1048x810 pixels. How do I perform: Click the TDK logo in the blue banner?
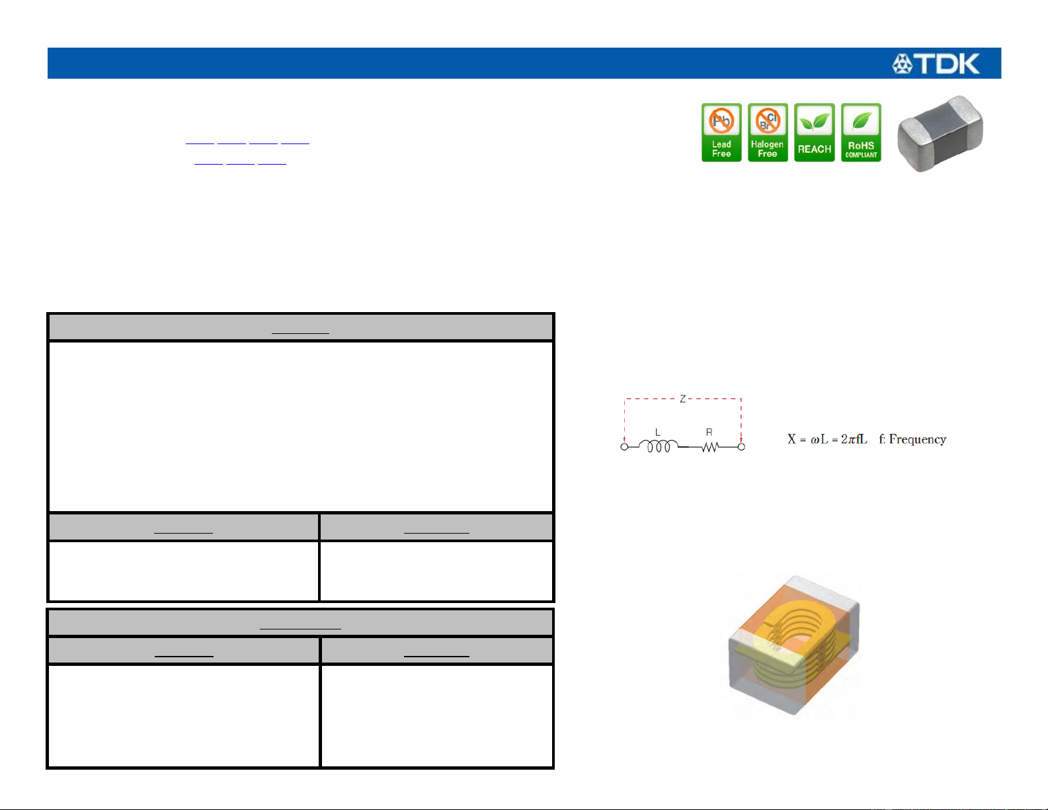936,63
